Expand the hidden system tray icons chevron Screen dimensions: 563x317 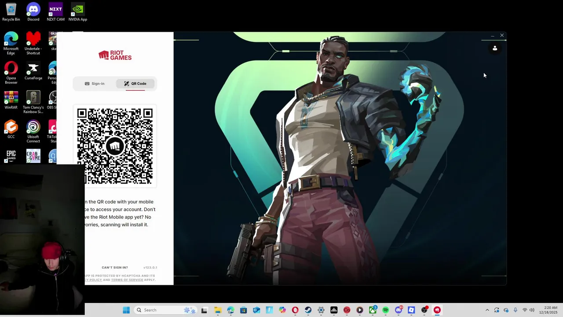[487, 310]
